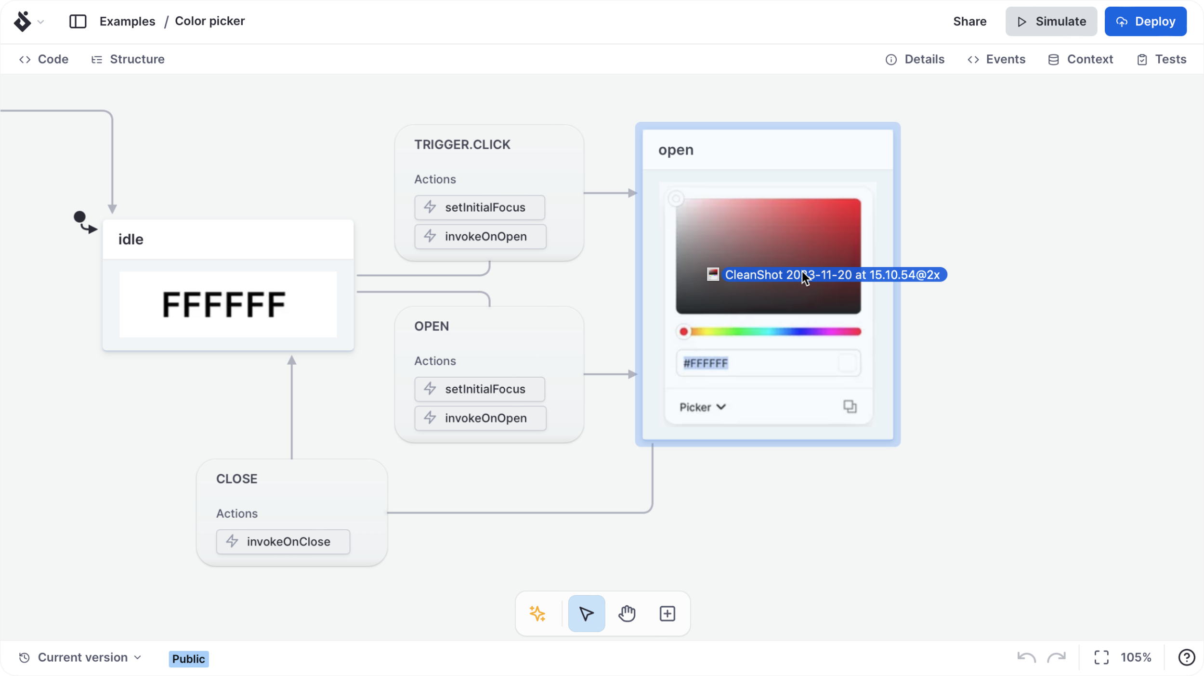
Task: Select the hand/pan tool
Action: tap(627, 613)
